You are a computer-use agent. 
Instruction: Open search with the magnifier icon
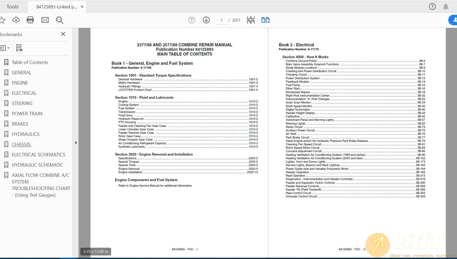[x=60, y=20]
